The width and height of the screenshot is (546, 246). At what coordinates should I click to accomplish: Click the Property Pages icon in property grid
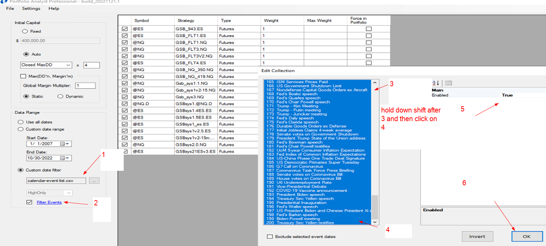[448, 83]
